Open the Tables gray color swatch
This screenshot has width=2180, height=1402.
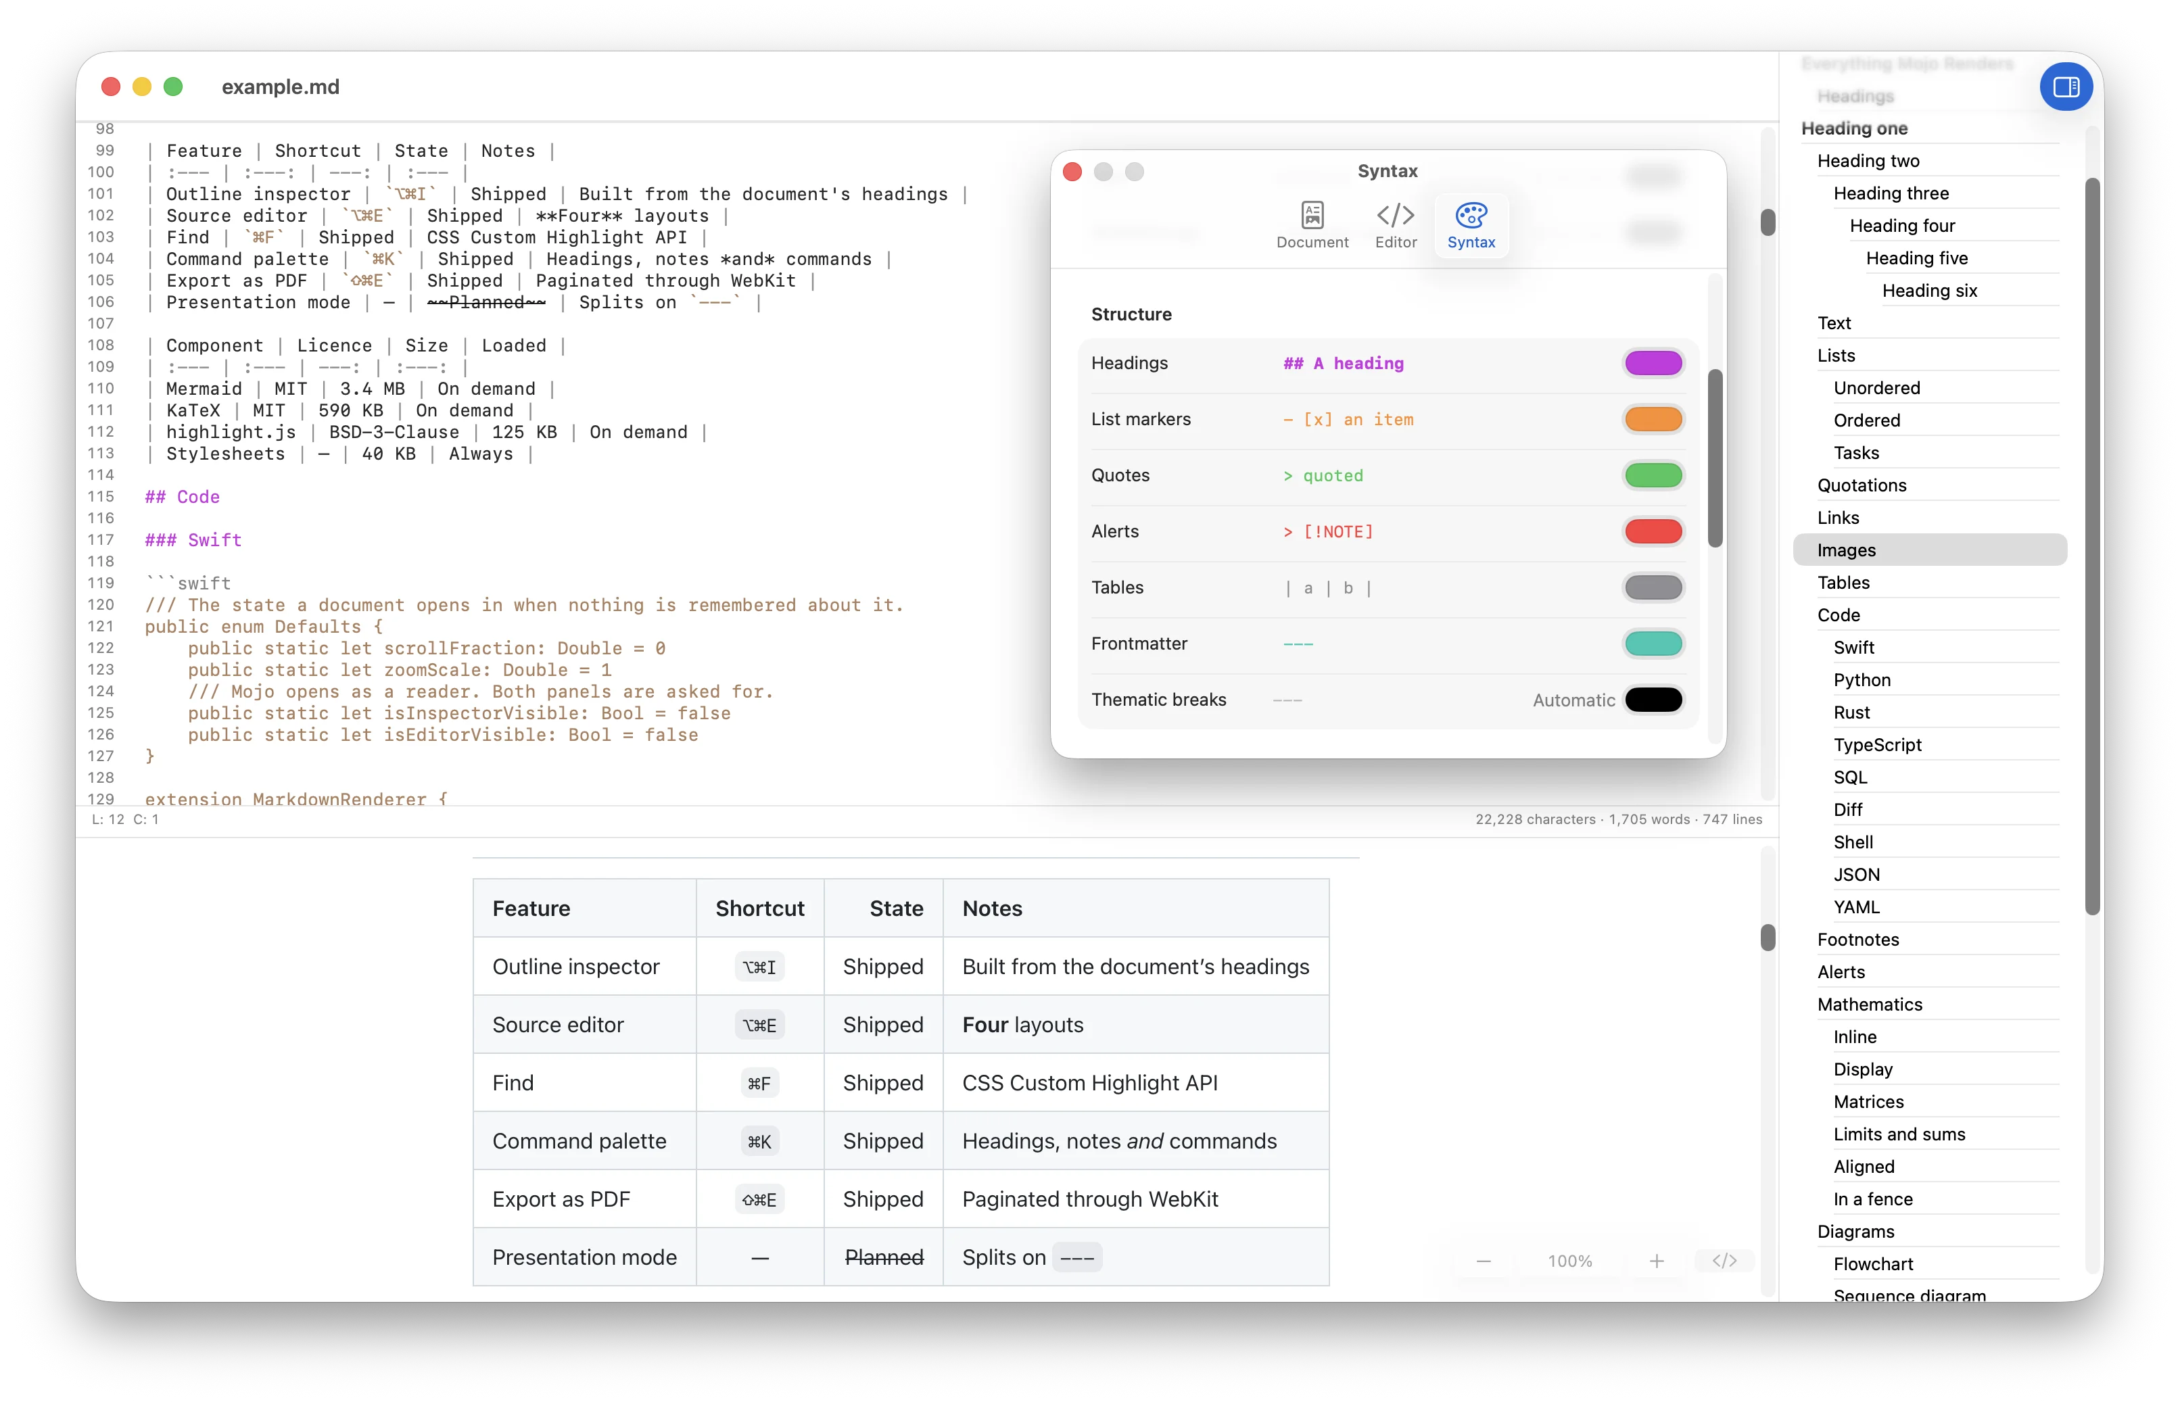1653,588
